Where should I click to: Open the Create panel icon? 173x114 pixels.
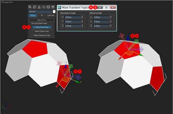[x=30, y=7]
